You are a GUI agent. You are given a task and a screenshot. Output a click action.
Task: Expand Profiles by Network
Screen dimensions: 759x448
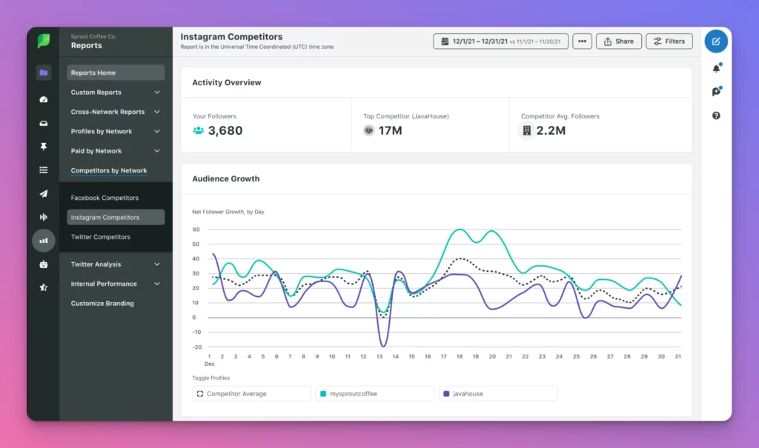[115, 131]
